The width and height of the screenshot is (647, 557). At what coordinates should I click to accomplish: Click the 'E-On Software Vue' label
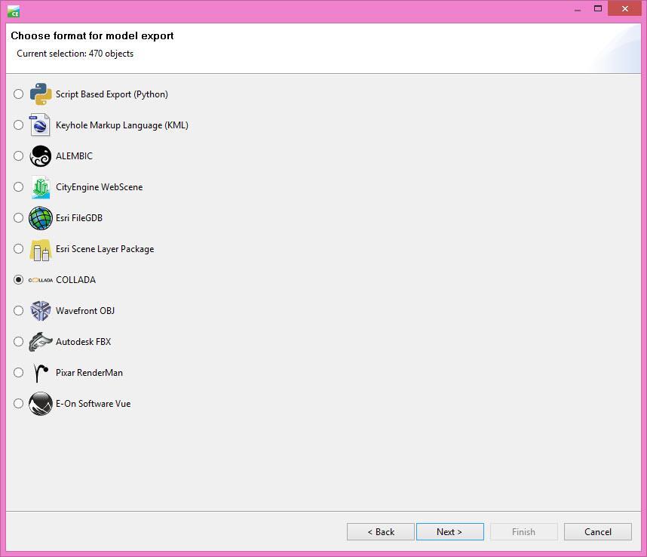94,404
